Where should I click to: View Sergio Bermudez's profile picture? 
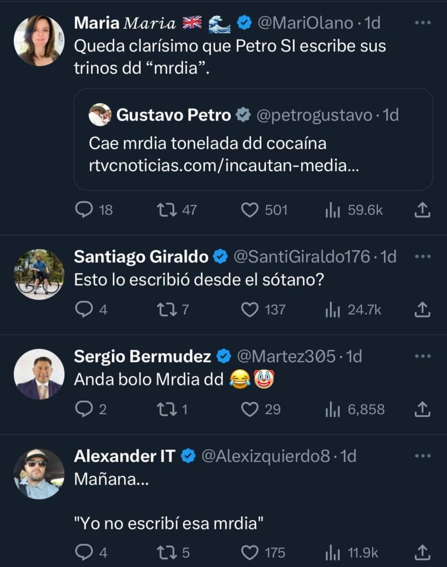click(39, 374)
